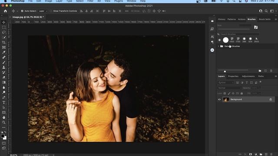Switch to the Paths tab
The width and height of the screenshot is (278, 156).
point(261,76)
